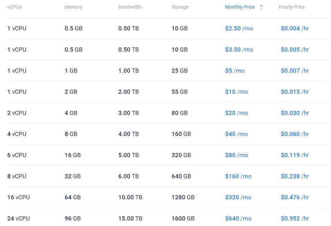Choose the $10 /mo plan
Viewport: 331px width, 226px height.
tap(236, 92)
